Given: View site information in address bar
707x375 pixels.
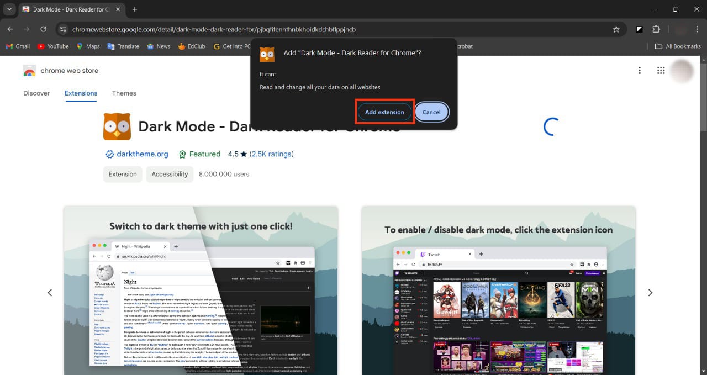Looking at the screenshot, I should tap(63, 29).
